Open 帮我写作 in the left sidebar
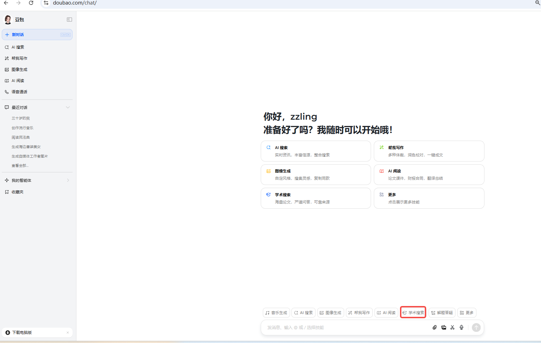This screenshot has height=343, width=541. pos(37,58)
